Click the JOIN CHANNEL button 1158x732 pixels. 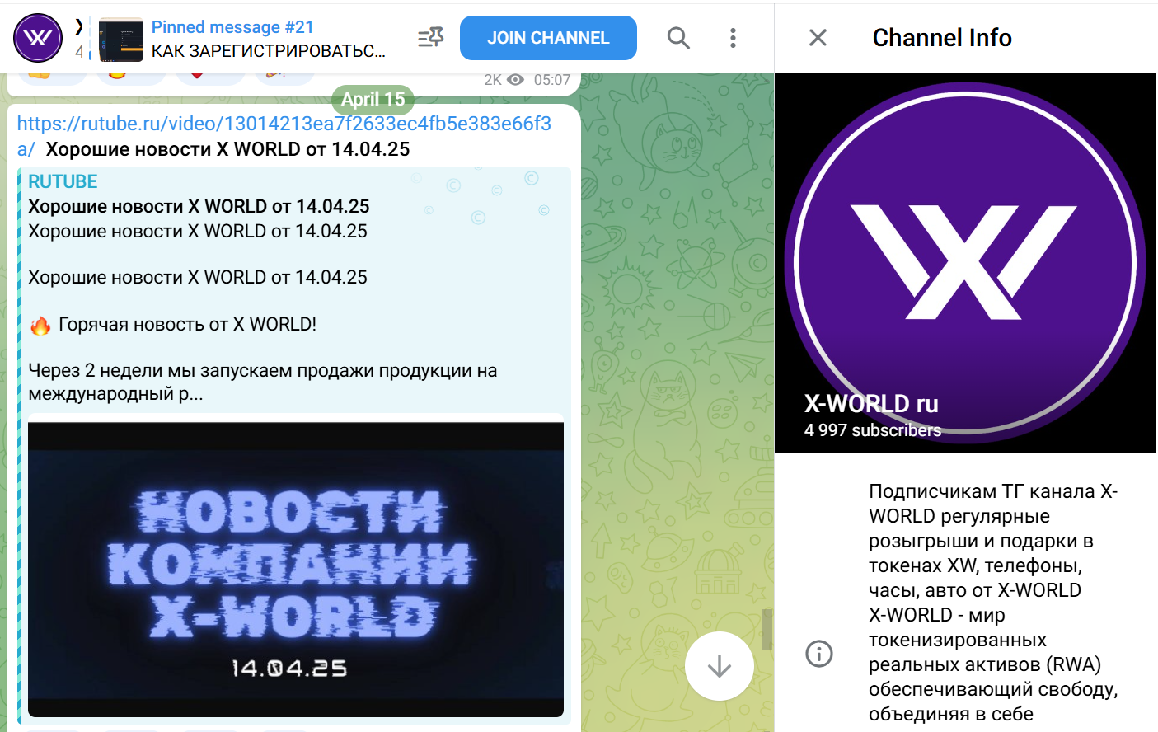click(x=548, y=38)
